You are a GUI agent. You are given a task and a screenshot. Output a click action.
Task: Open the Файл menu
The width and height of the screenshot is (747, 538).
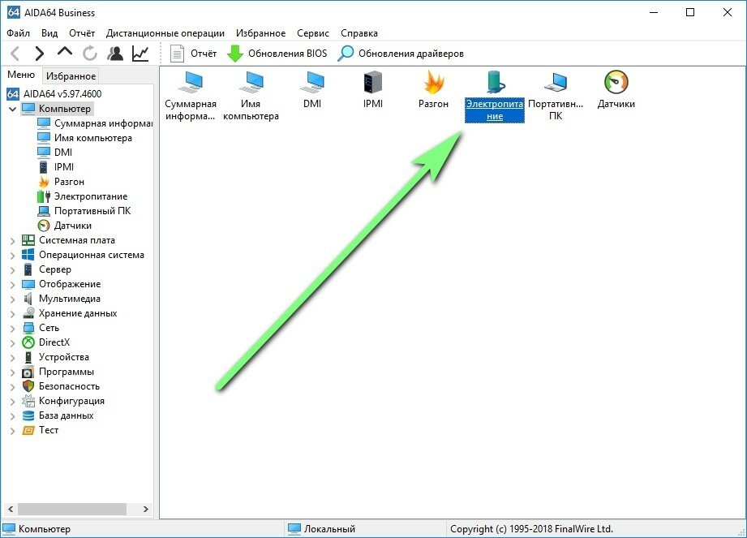[19, 33]
